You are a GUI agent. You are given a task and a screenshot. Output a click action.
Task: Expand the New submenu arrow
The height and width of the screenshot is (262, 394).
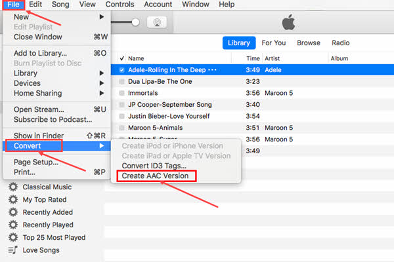[102, 17]
